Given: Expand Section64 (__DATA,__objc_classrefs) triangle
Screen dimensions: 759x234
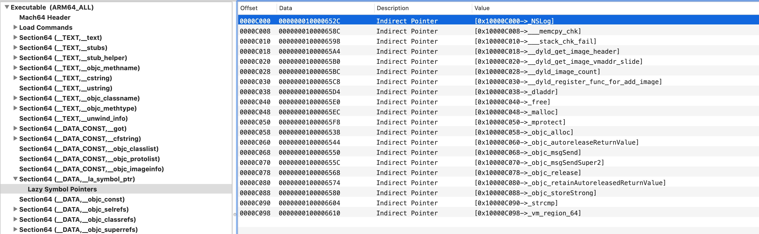Looking at the screenshot, I should [15, 219].
